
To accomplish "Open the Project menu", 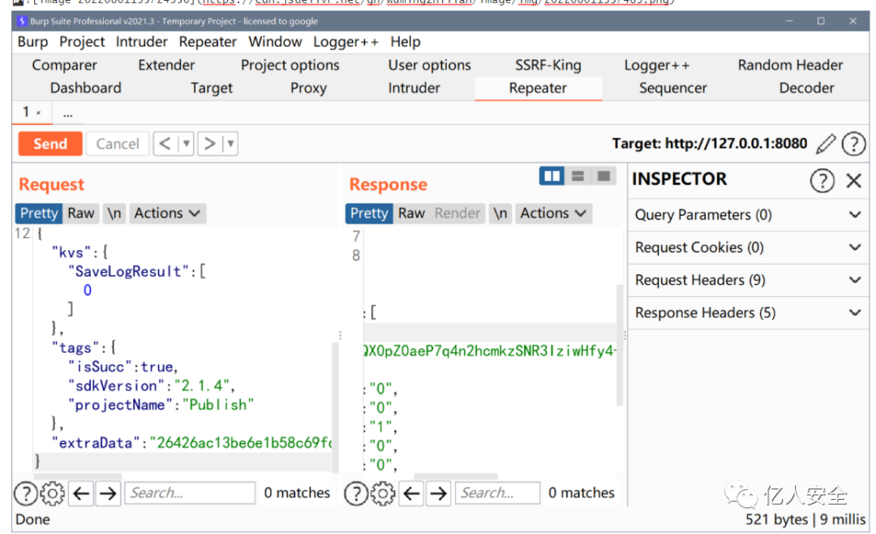I will click(82, 42).
